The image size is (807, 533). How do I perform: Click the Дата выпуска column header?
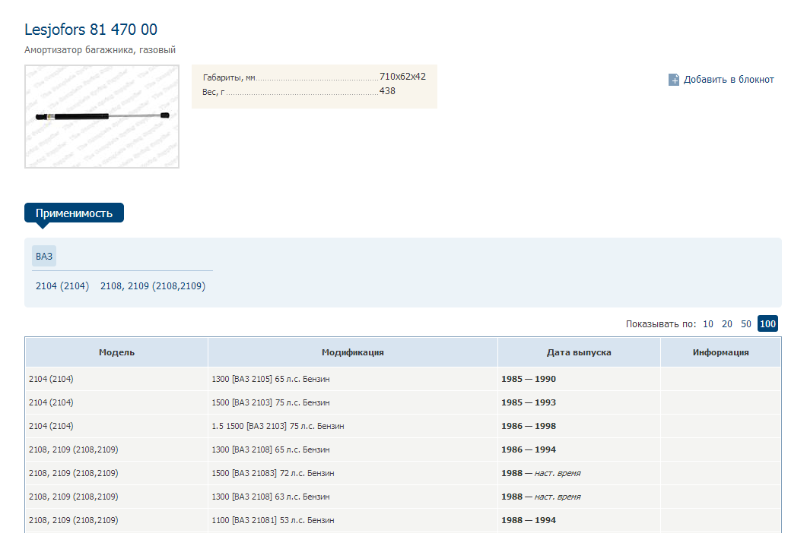tap(579, 352)
